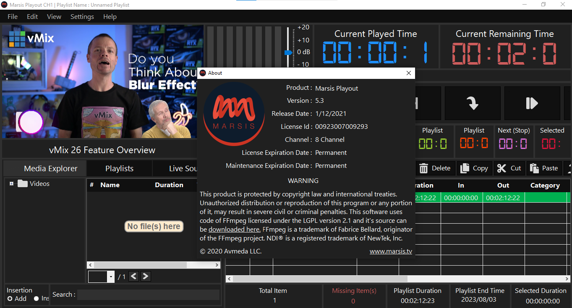Click the playlist In column header
572x308 pixels.
(x=461, y=185)
